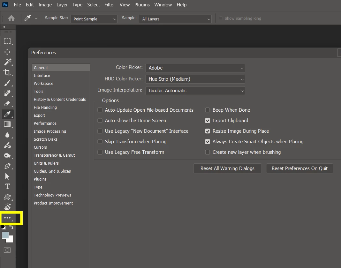This screenshot has width=341, height=268.
Task: Click Reset Preferences On Quit button
Action: 299,168
